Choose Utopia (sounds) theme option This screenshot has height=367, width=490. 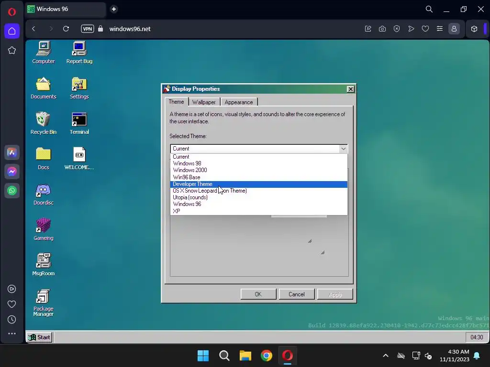tap(259, 197)
